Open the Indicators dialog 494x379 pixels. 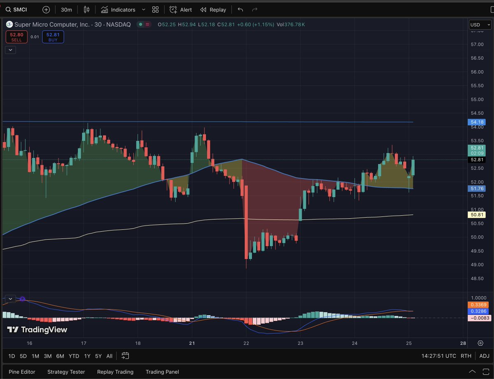click(118, 9)
